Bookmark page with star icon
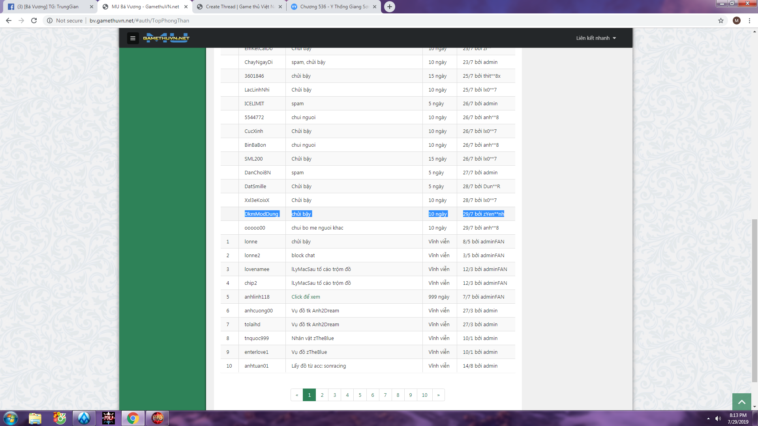Screen dimensions: 758x426 click(x=721, y=21)
